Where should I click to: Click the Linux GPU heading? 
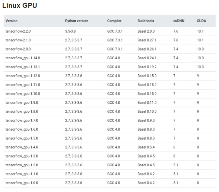click(20, 6)
